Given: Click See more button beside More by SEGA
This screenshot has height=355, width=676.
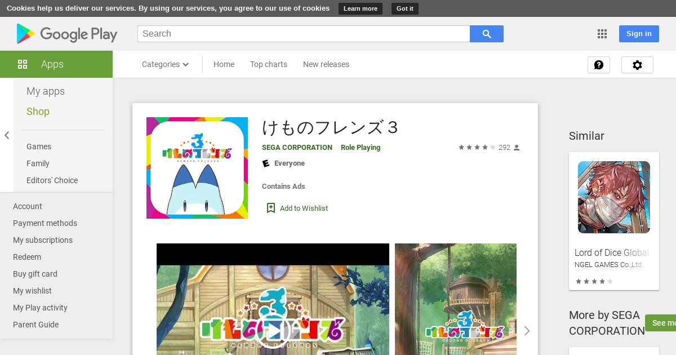Looking at the screenshot, I should 660,323.
